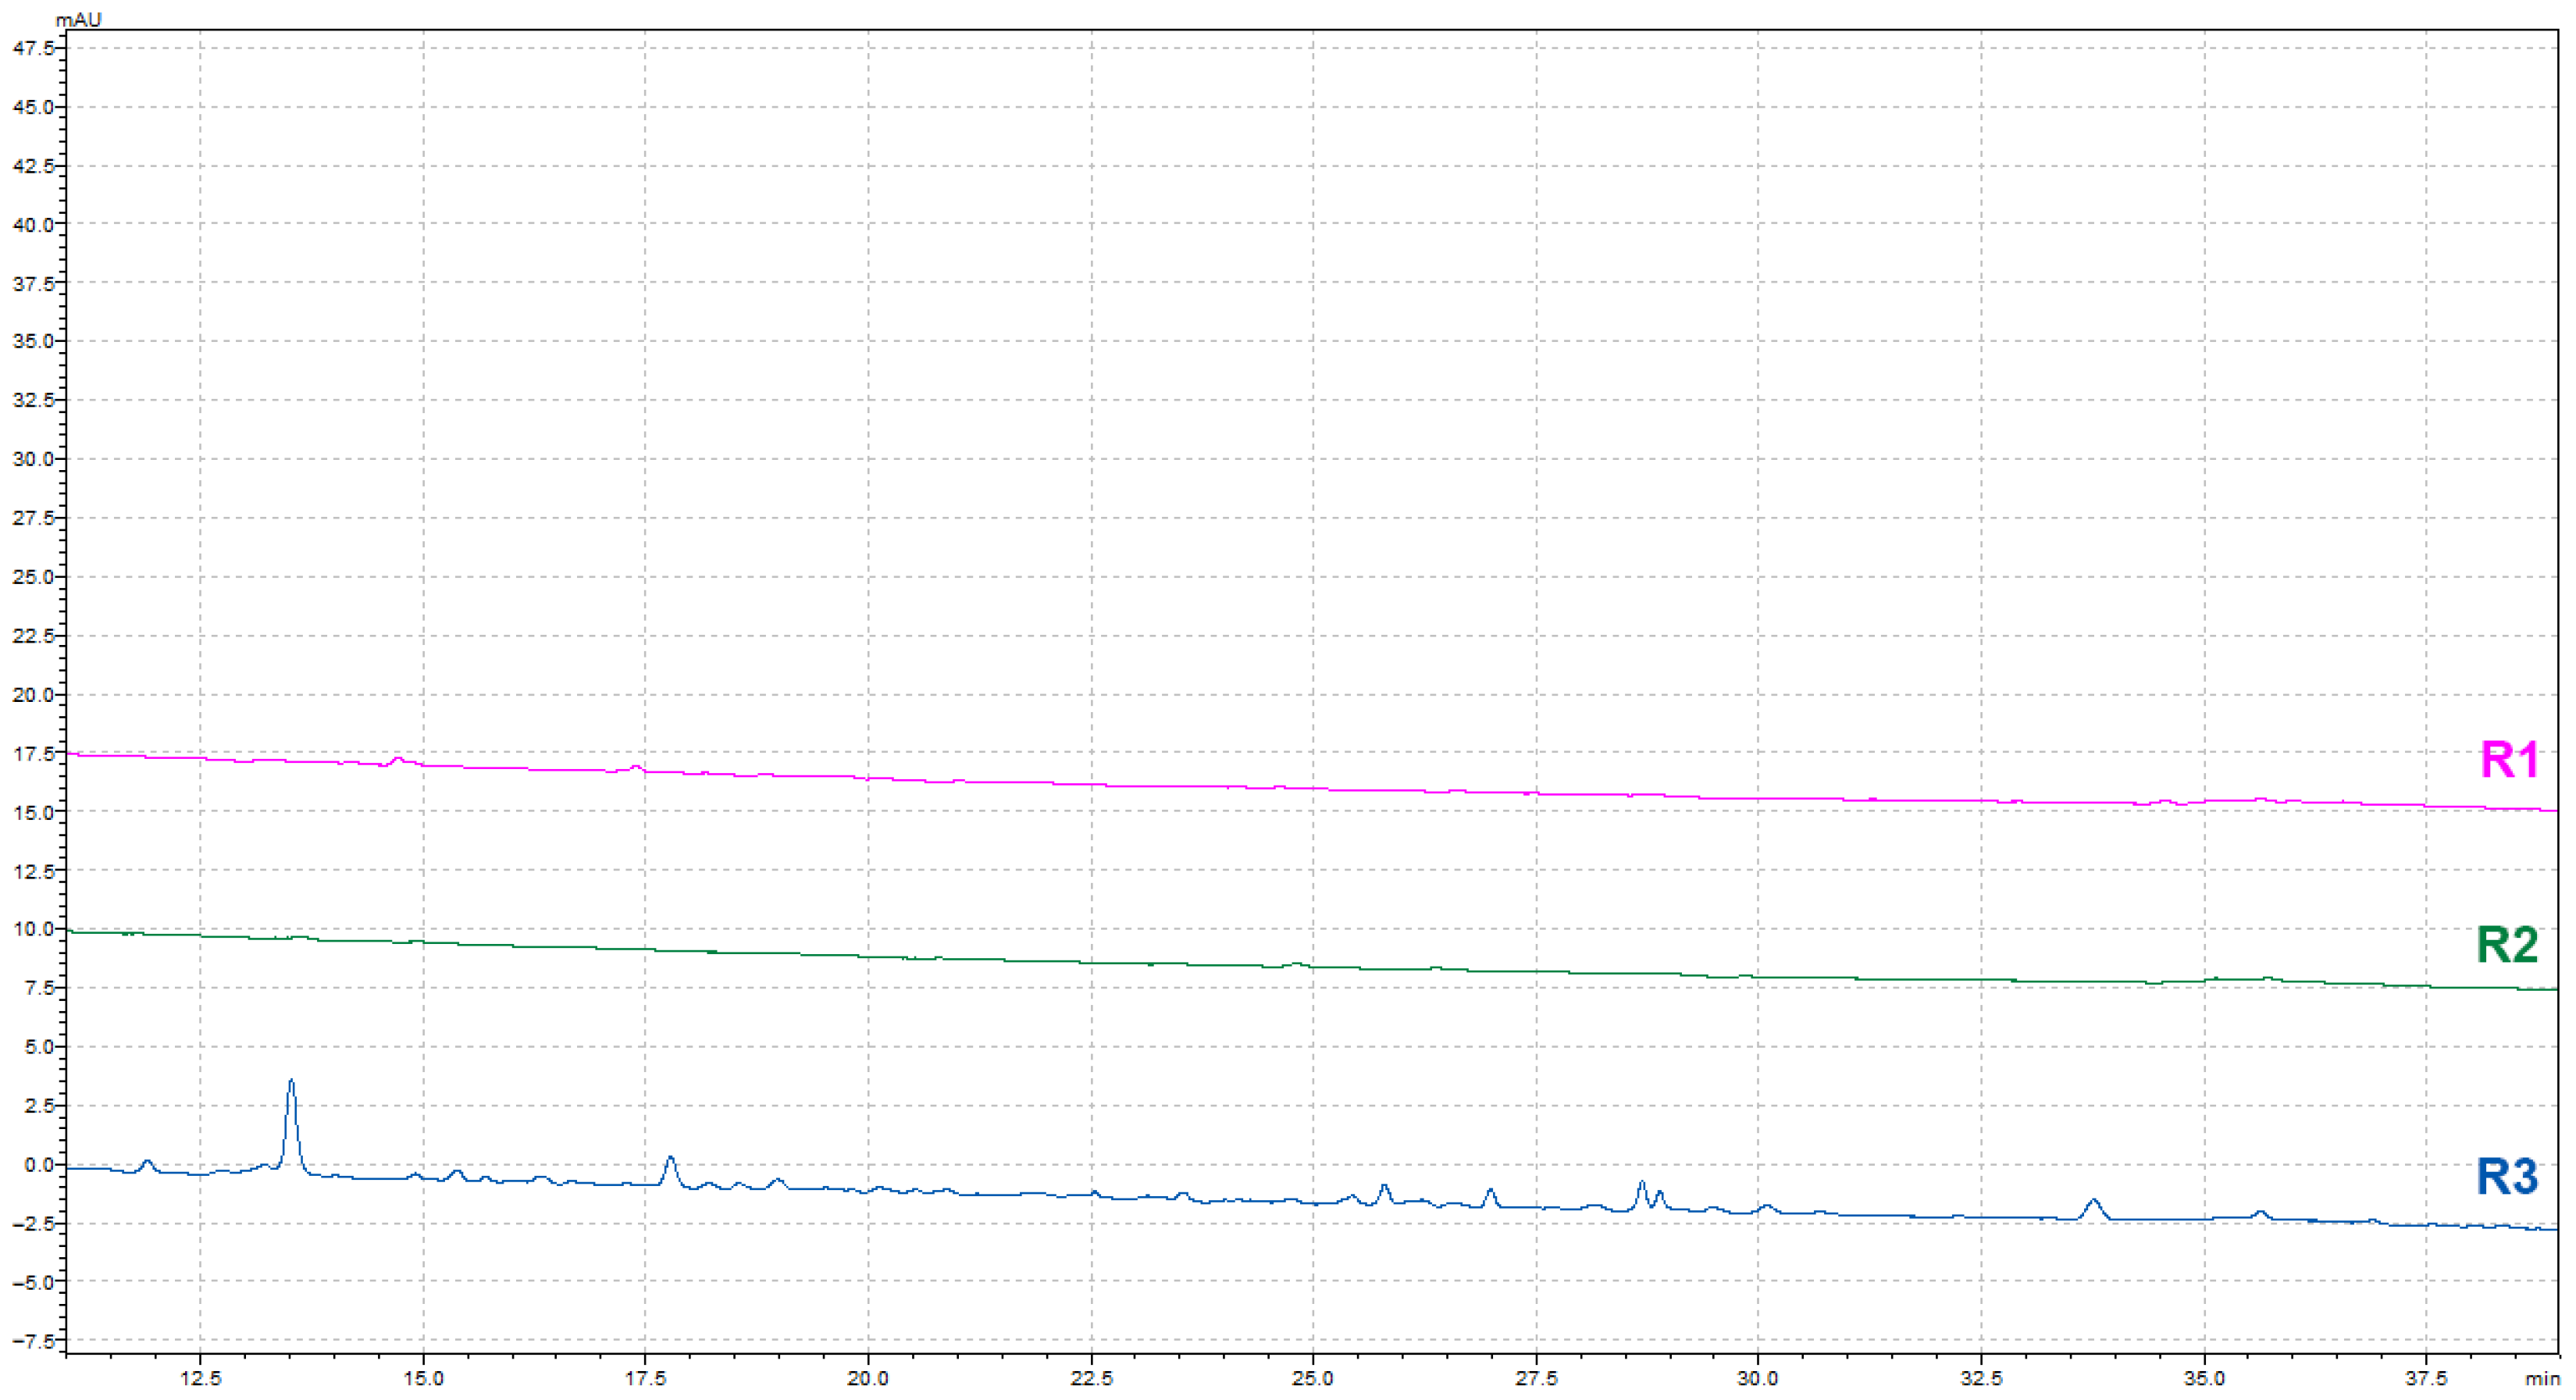Click the magenta R1 trace label
Viewport: 2576px width, 1400px height.
tap(2509, 760)
